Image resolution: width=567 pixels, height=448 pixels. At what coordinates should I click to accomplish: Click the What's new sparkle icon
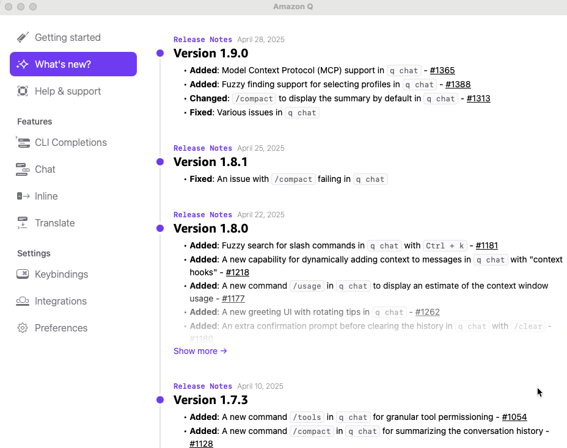[23, 64]
